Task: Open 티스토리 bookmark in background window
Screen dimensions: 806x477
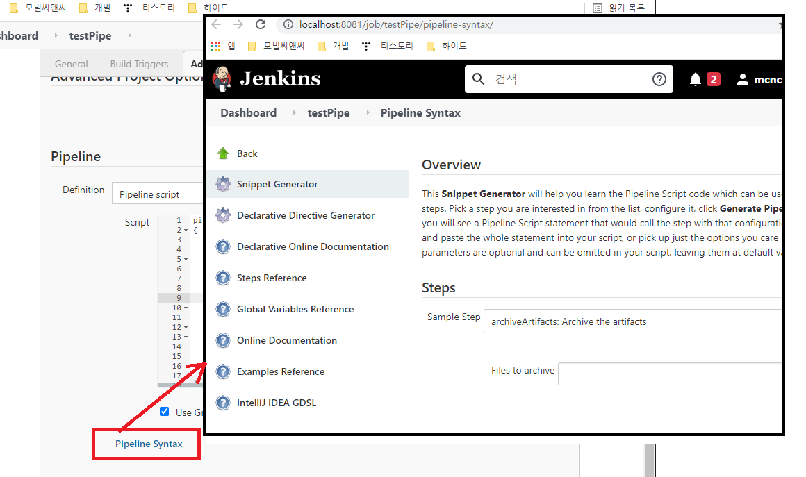Action: [149, 8]
